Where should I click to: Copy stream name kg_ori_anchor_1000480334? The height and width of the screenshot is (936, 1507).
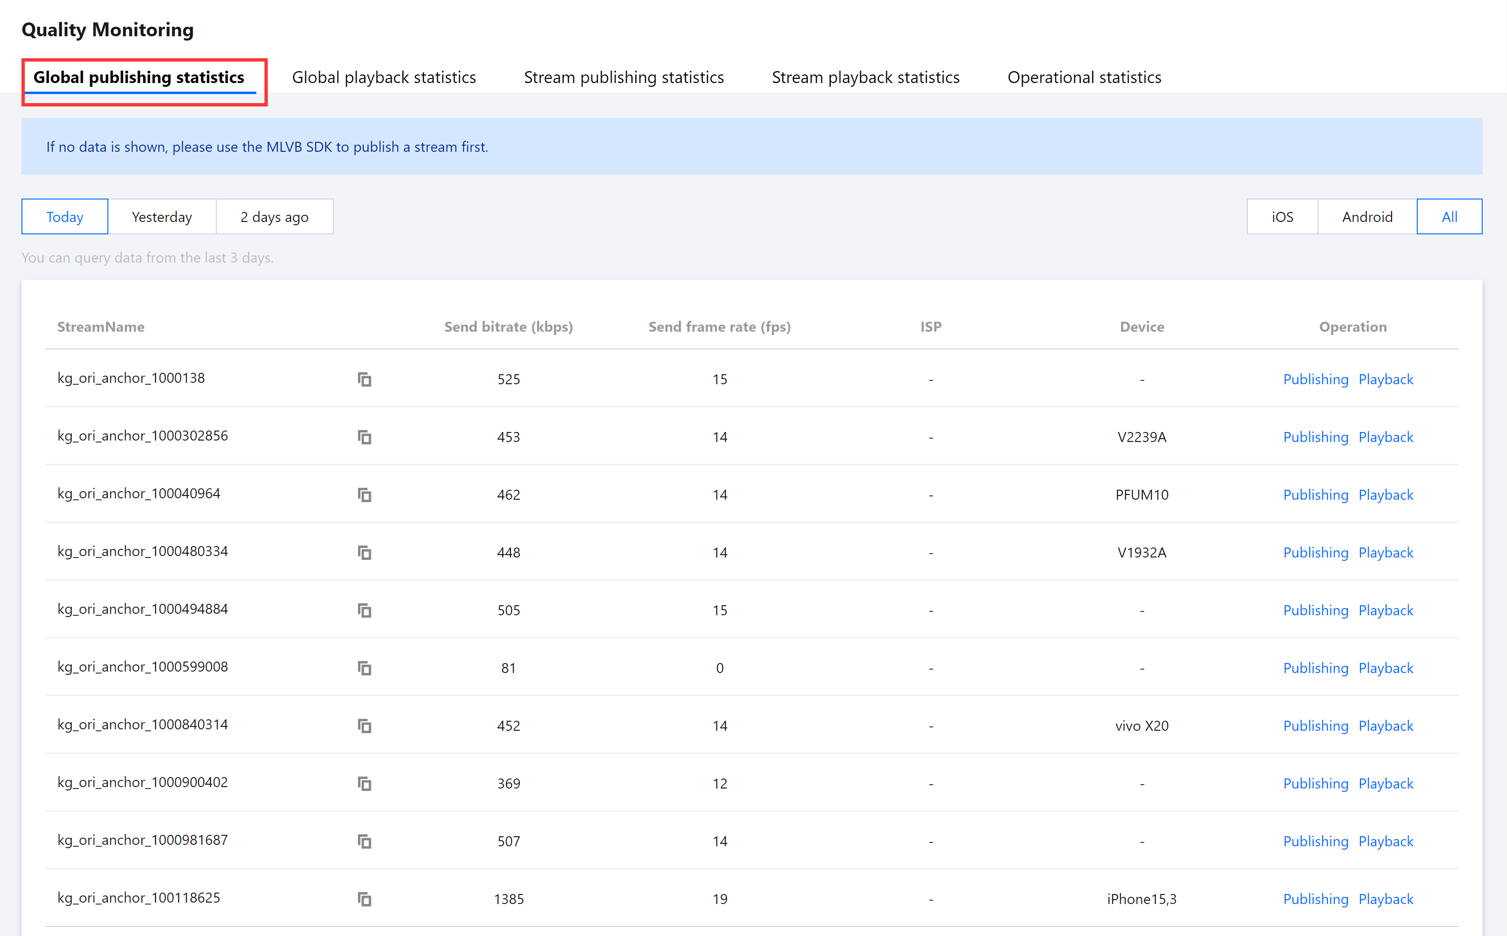364,552
